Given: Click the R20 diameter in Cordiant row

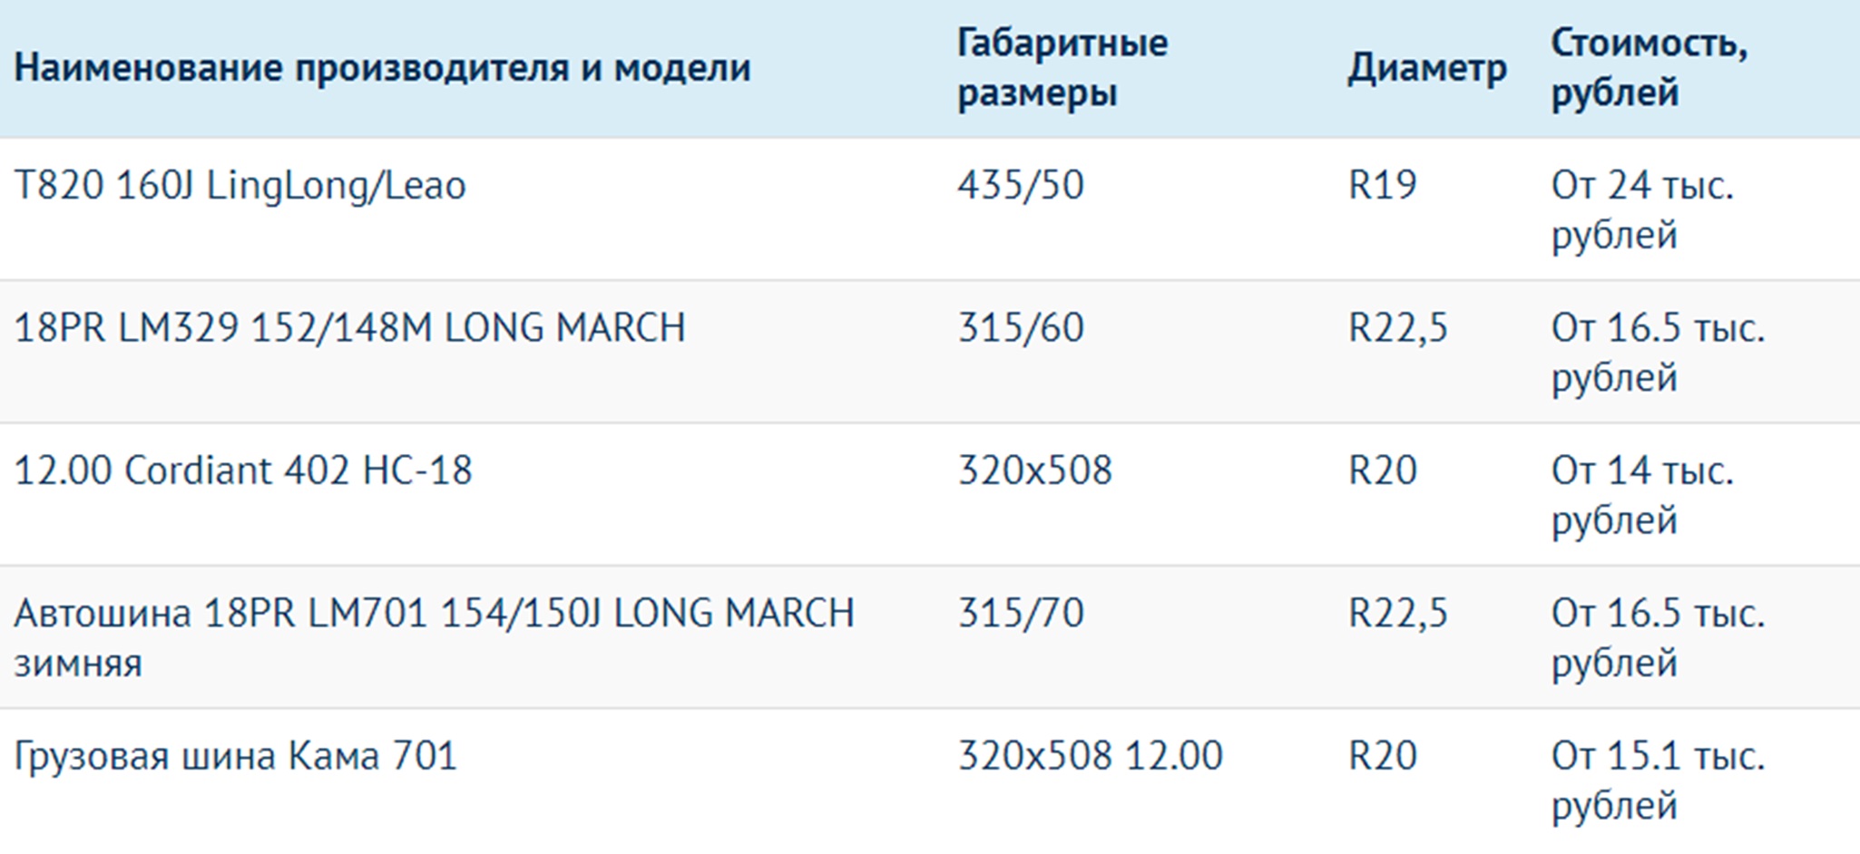Looking at the screenshot, I should pos(1382,471).
